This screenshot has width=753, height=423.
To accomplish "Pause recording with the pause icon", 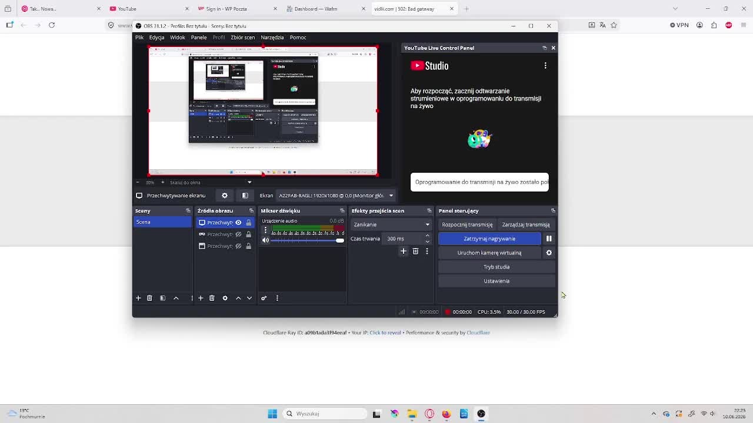I will point(549,239).
